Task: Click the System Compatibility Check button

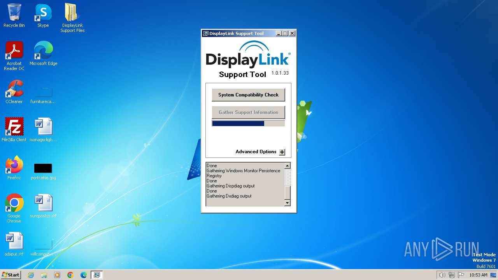Action: pos(248,95)
